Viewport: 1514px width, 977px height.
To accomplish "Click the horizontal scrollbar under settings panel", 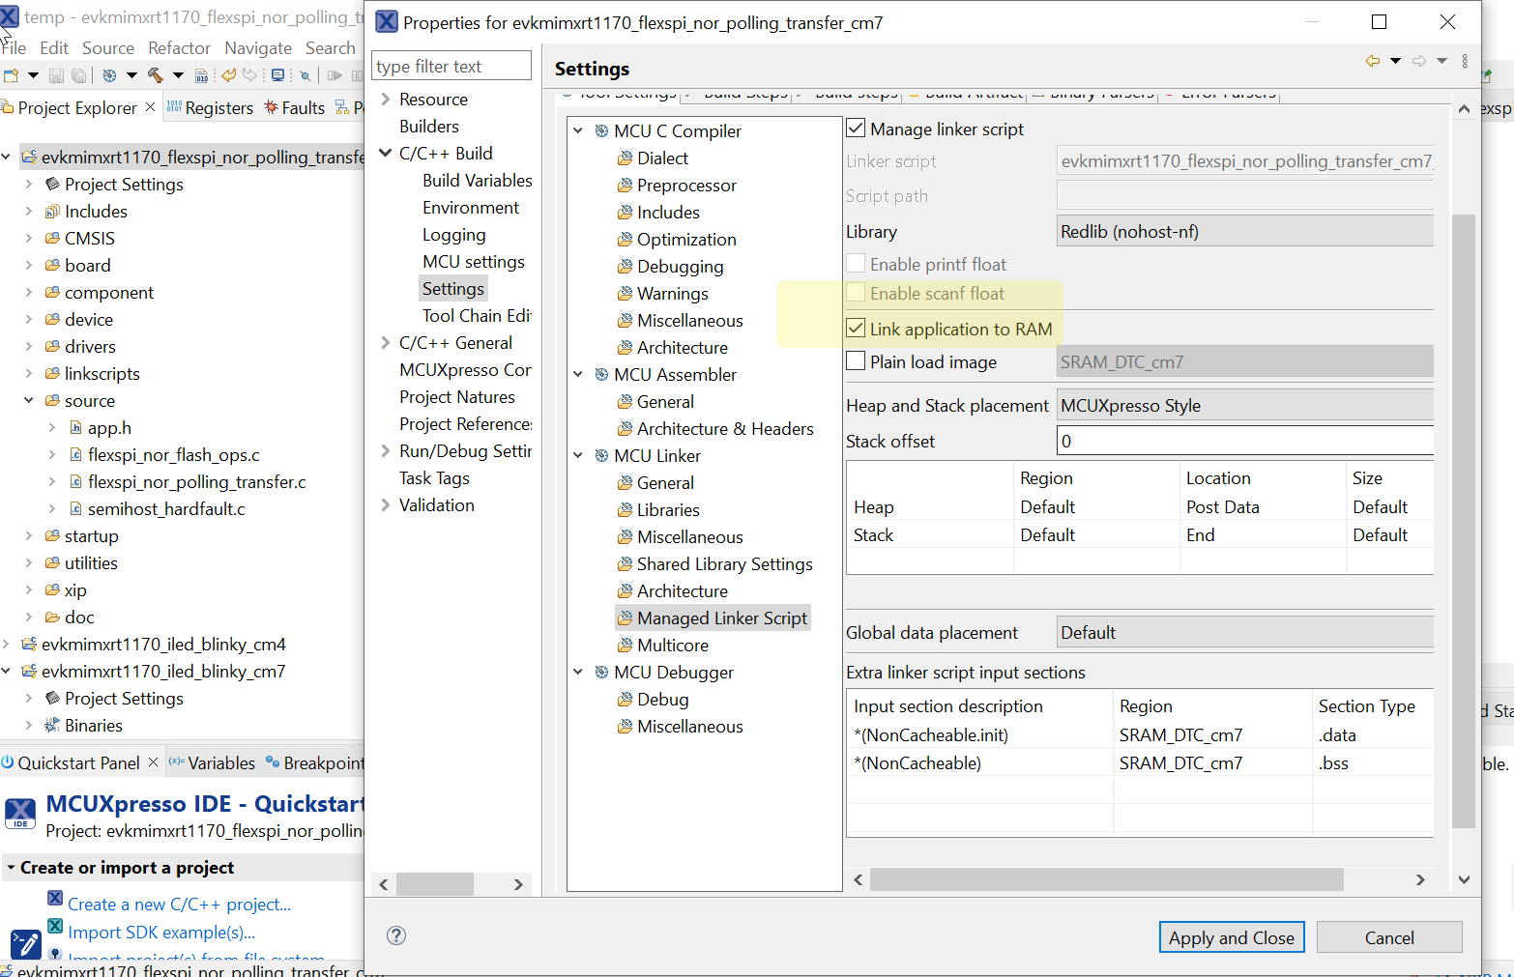I will click(1106, 879).
